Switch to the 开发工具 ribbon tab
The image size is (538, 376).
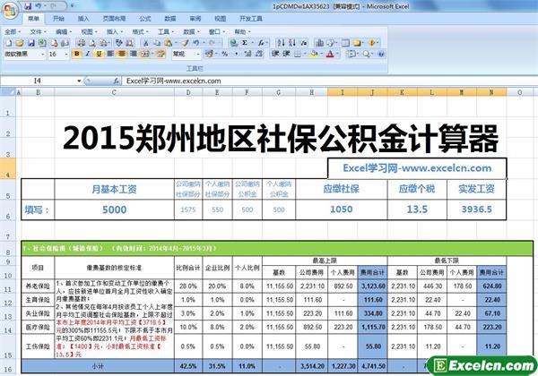(251, 19)
